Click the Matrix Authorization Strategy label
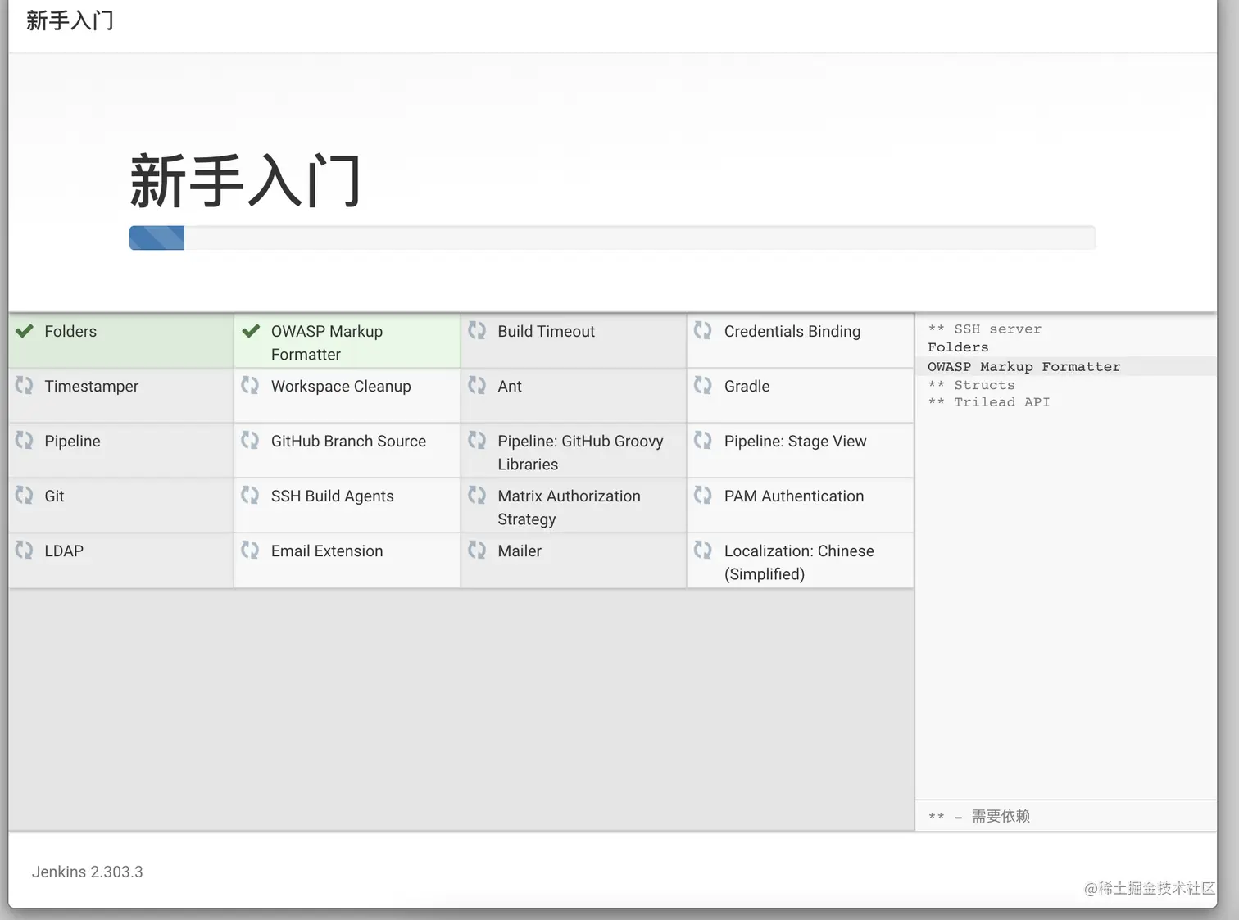 569,507
